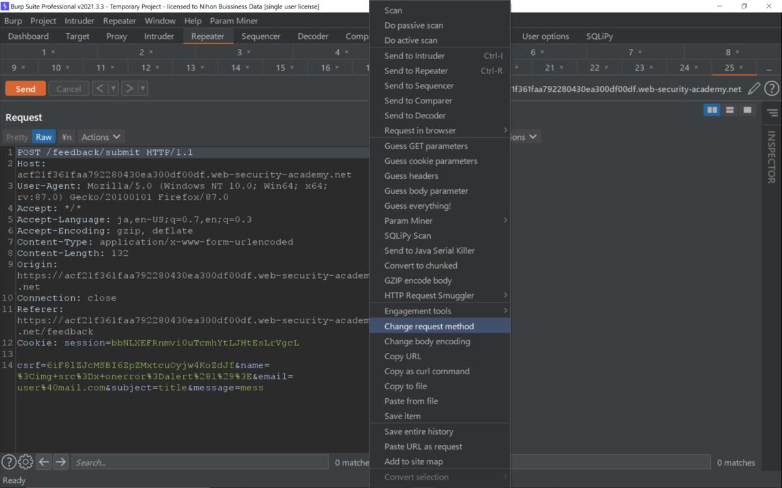Switch to the Decoder tab

[x=313, y=36]
